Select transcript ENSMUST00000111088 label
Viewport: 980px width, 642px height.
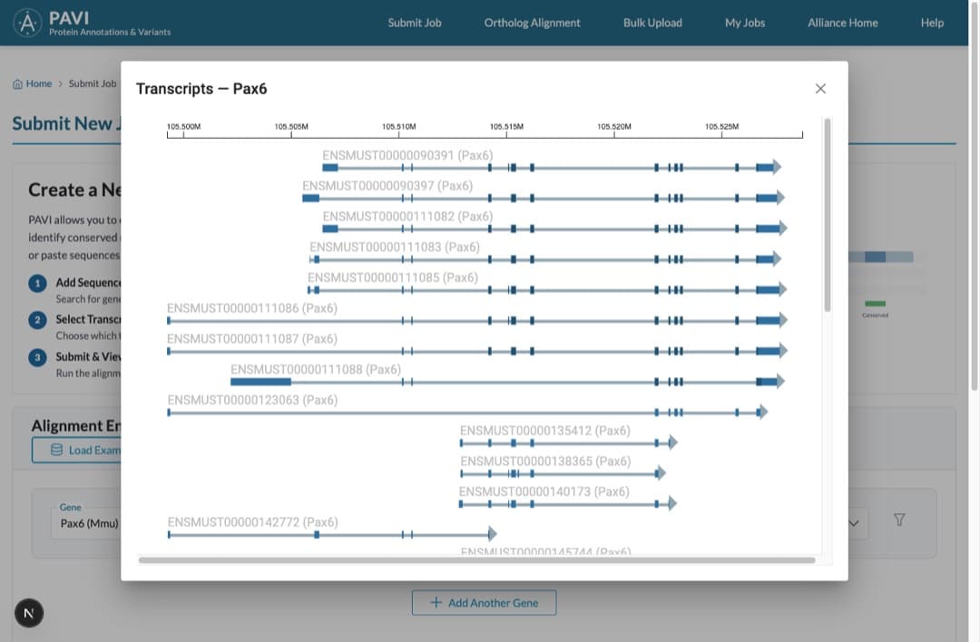tap(316, 370)
